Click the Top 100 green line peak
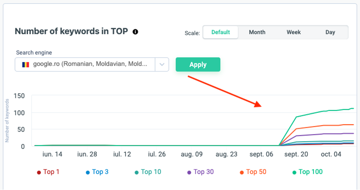 [352, 108]
